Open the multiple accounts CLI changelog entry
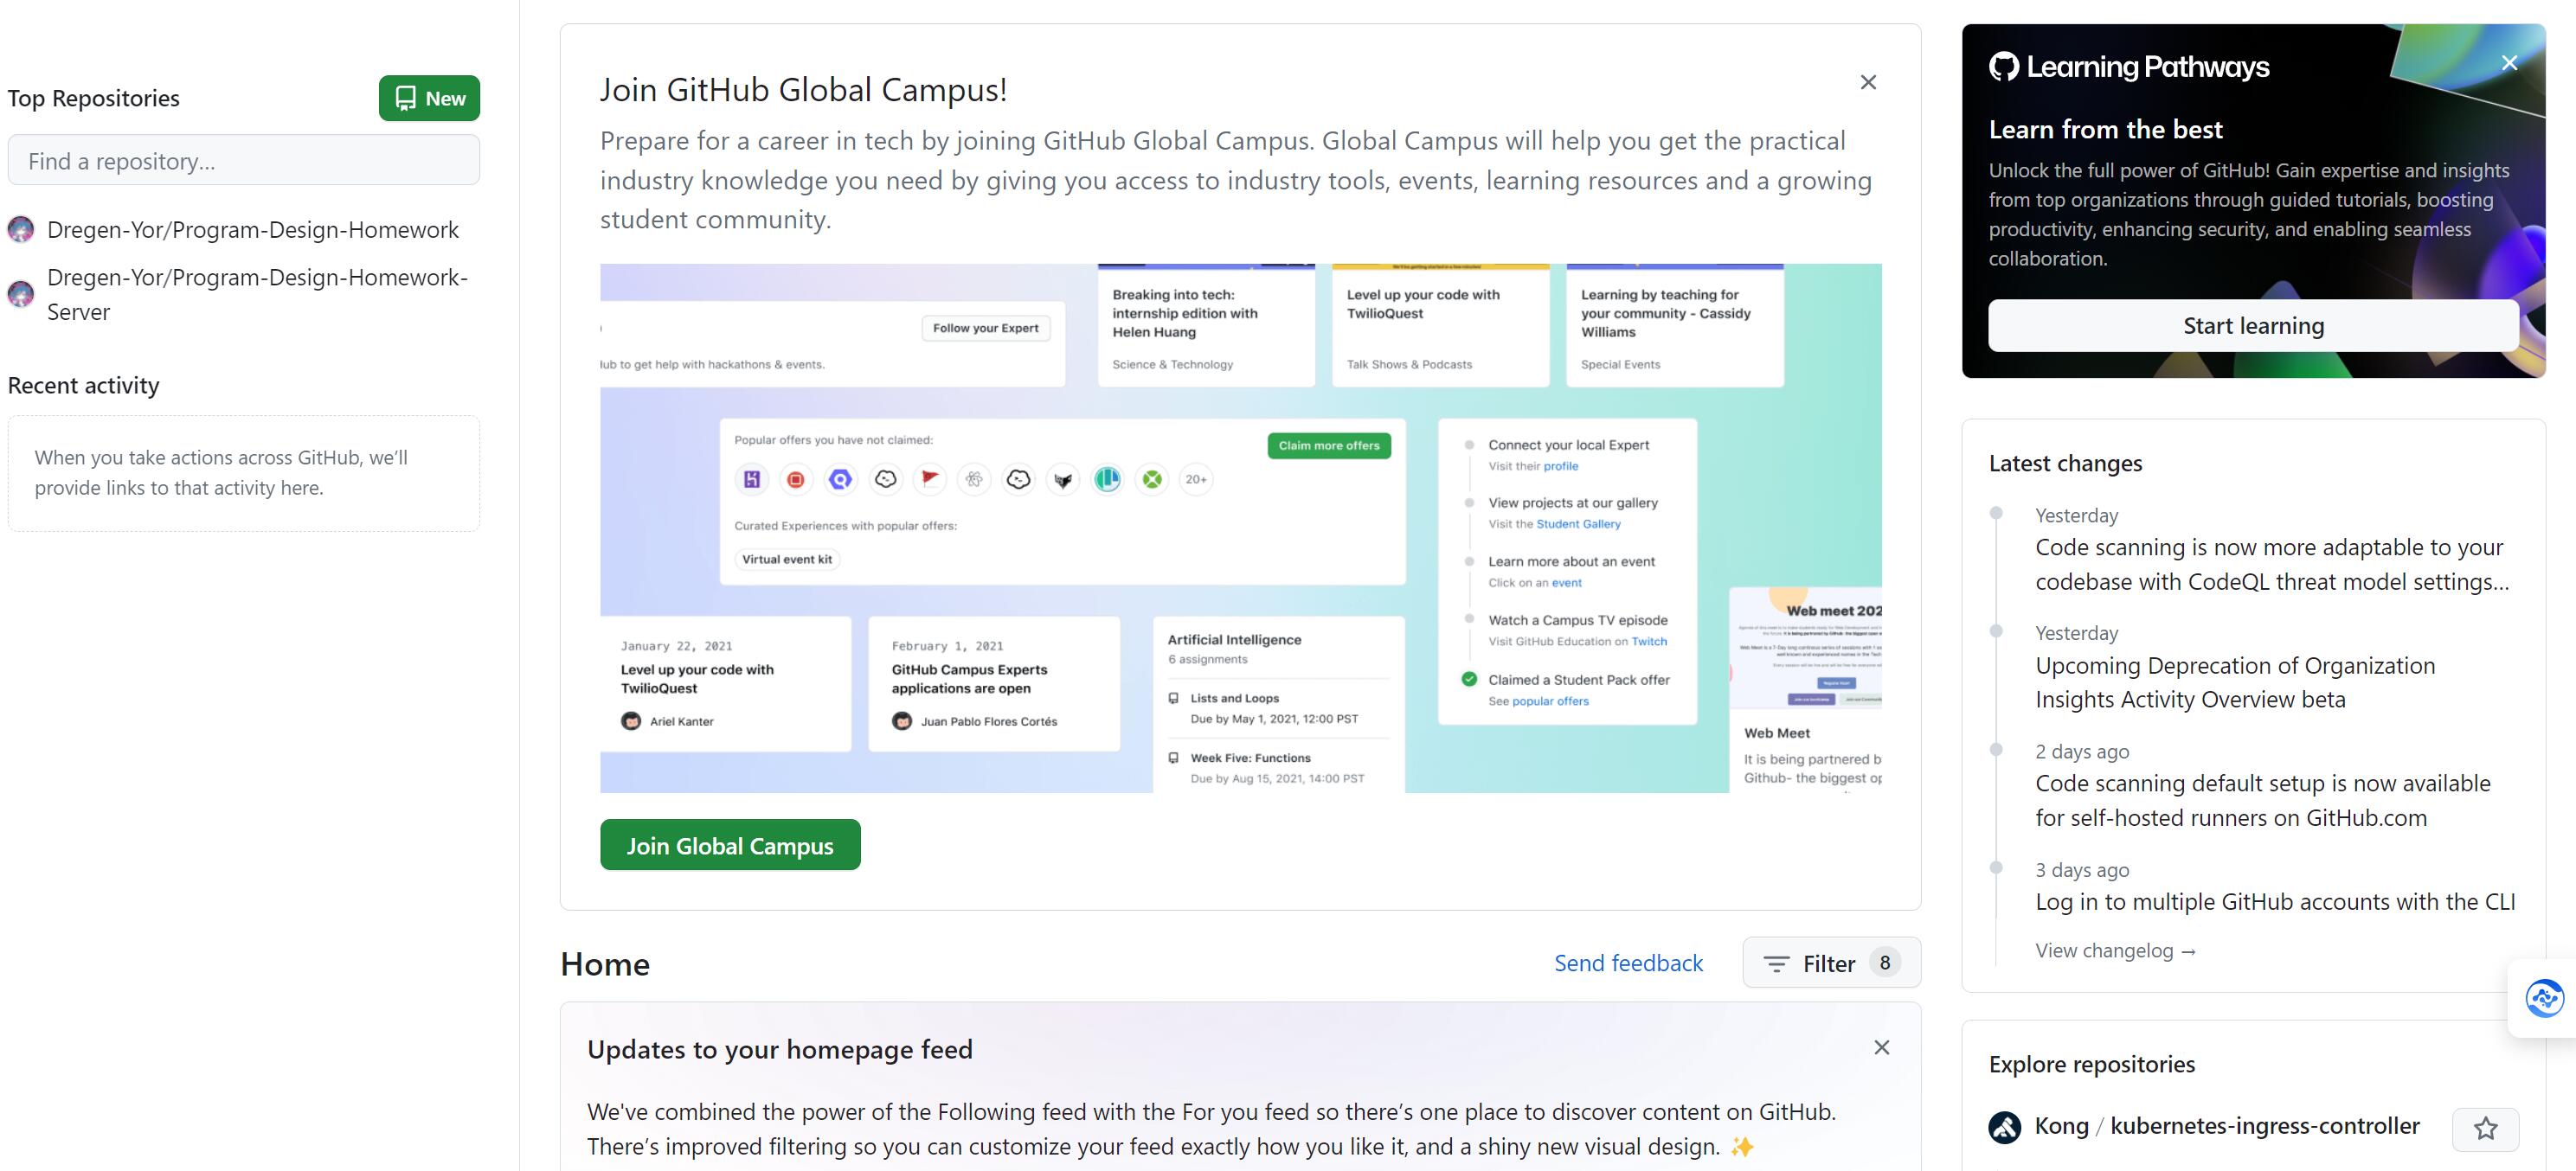The height and width of the screenshot is (1171, 2576). tap(2274, 901)
